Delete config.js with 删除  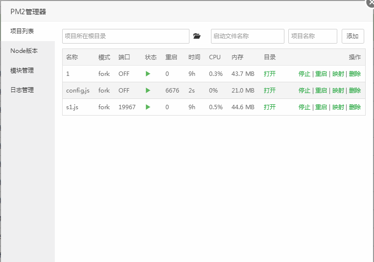[355, 91]
